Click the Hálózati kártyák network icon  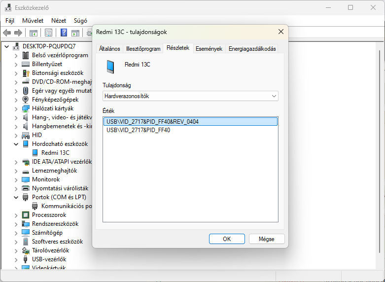click(26, 108)
